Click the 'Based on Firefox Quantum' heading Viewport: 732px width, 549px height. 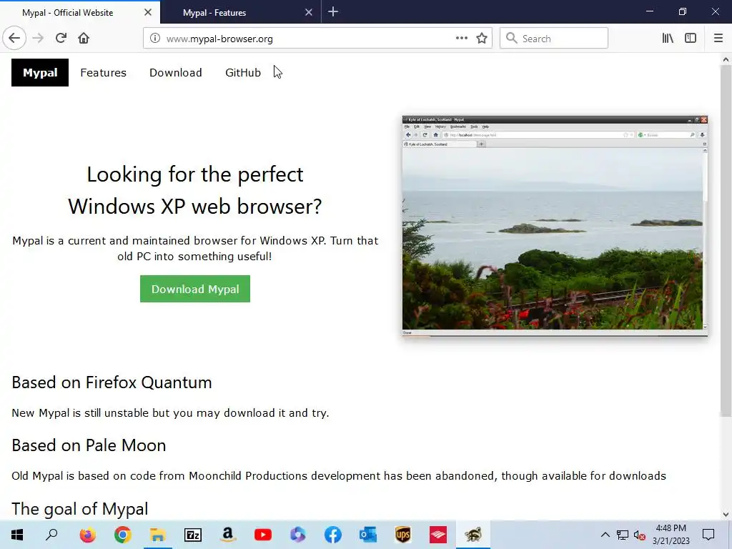[112, 382]
